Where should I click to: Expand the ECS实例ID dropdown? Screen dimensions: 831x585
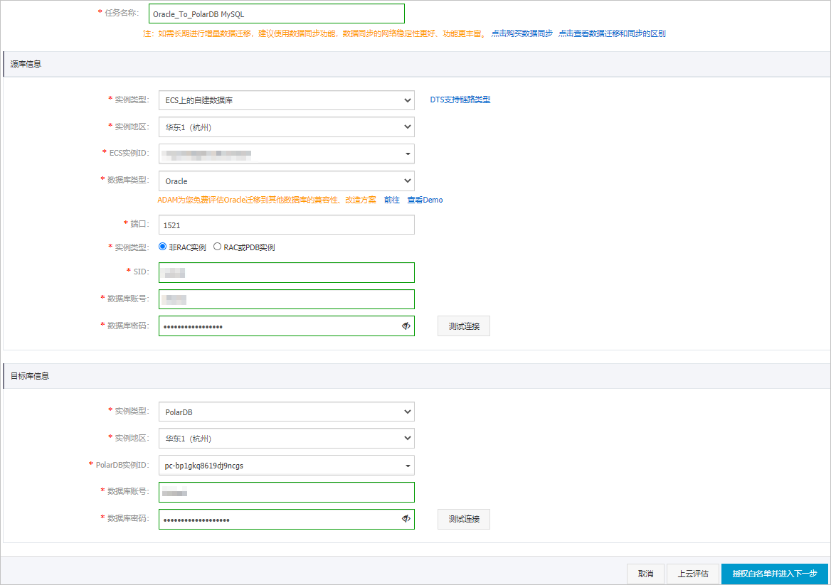coord(406,154)
